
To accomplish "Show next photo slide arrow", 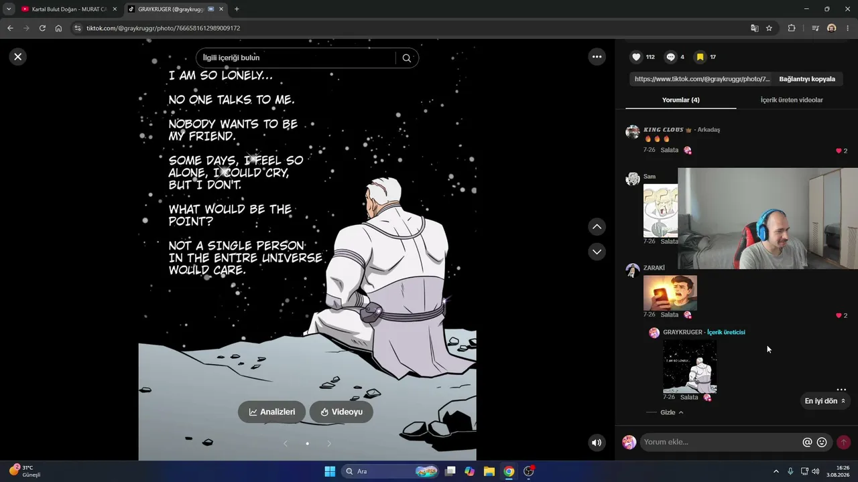I will (329, 443).
